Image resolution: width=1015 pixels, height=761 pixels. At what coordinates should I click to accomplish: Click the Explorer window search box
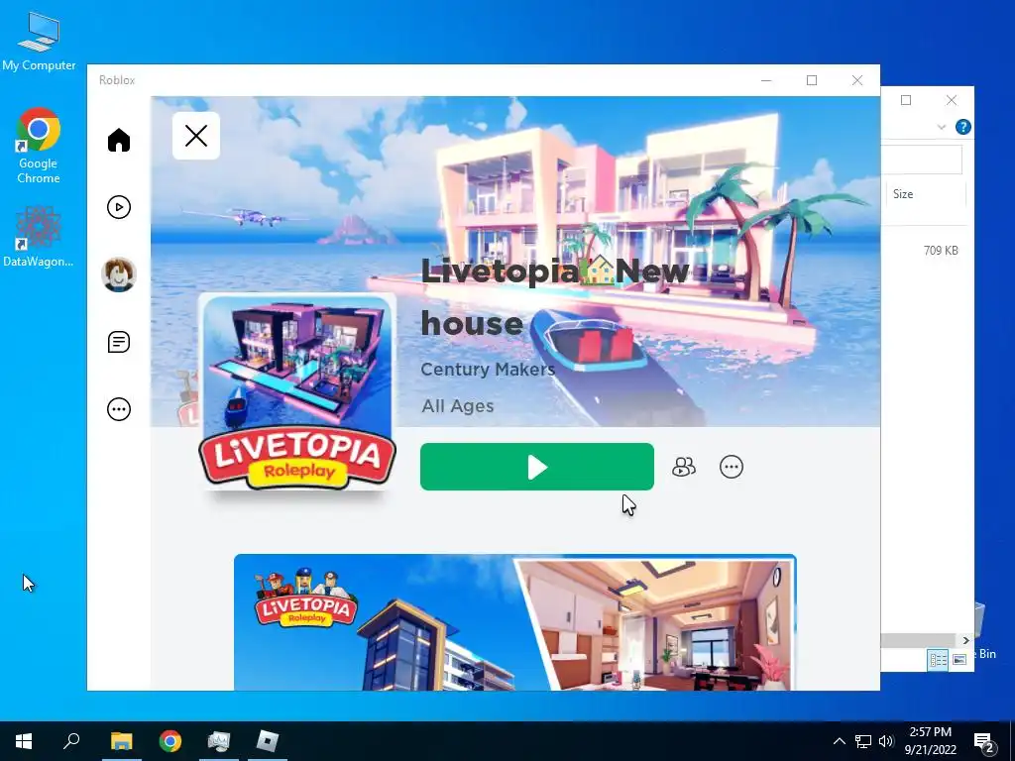(922, 160)
